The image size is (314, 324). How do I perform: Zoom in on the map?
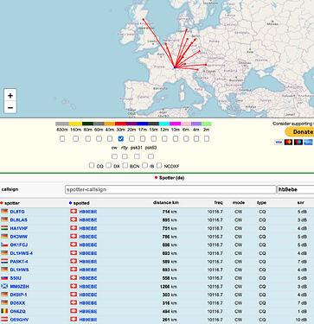pyautogui.click(x=10, y=95)
